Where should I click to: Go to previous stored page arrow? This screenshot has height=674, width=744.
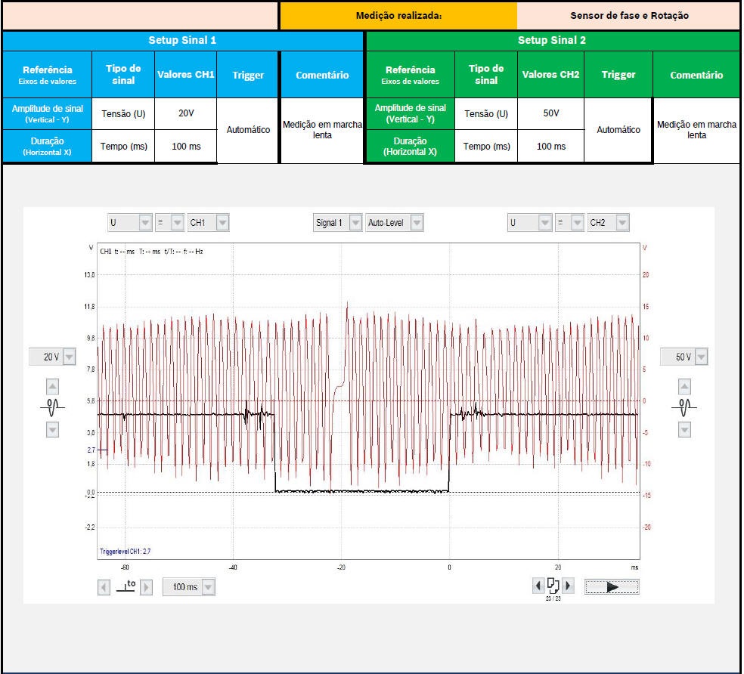(x=538, y=586)
